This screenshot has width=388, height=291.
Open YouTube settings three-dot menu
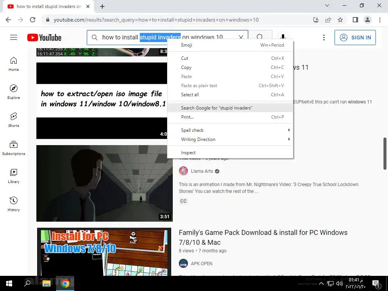(x=324, y=38)
